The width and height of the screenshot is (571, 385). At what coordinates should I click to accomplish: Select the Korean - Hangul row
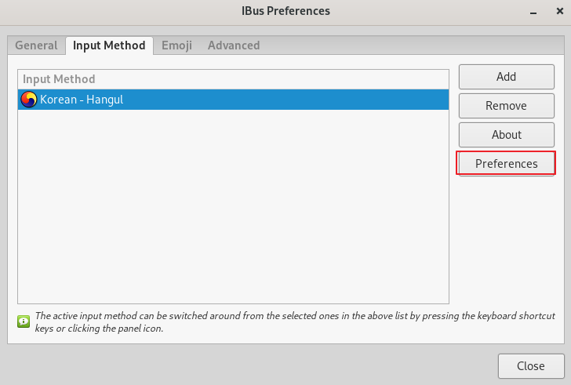pos(235,100)
